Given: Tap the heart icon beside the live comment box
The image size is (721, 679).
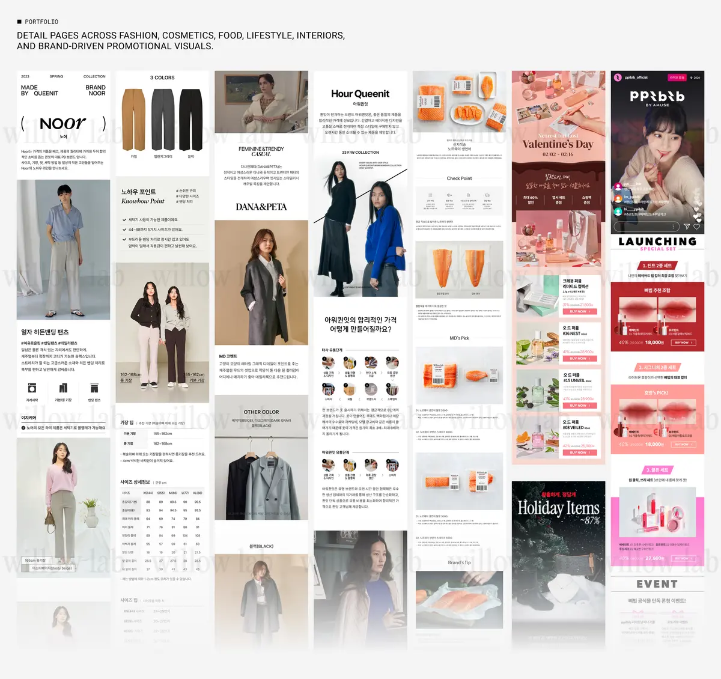Looking at the screenshot, I should coord(697,227).
